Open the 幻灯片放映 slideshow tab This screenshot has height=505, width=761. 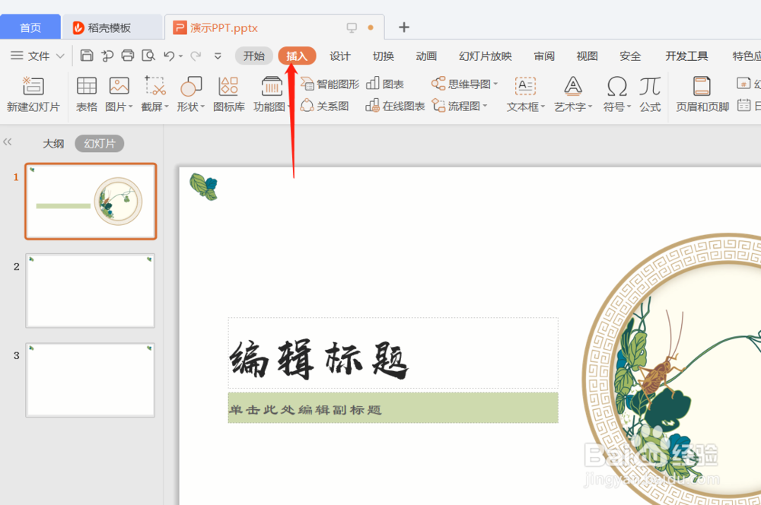[x=486, y=56]
